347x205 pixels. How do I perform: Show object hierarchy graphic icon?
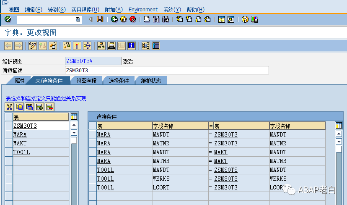pos(101,46)
